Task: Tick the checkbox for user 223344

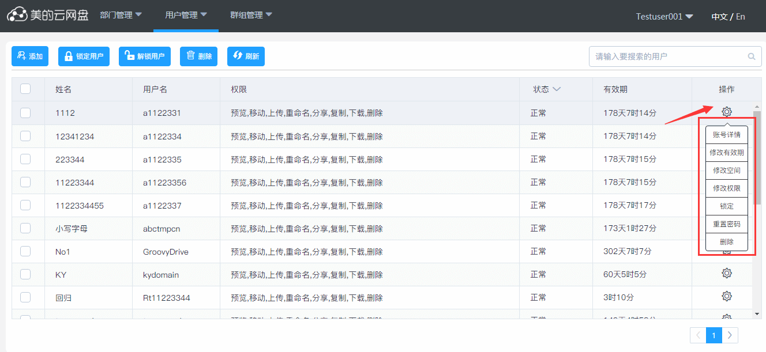Action: (25, 159)
